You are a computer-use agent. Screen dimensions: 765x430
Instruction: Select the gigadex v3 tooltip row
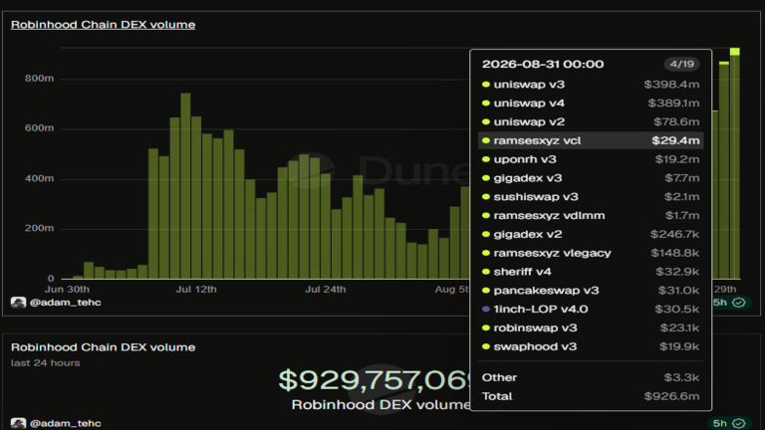(x=591, y=178)
